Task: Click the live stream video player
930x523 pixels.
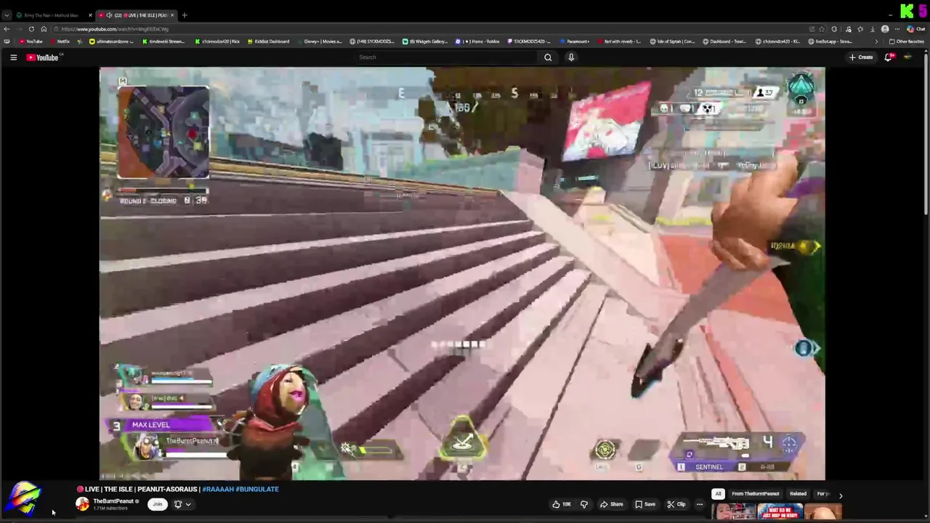Action: point(462,274)
